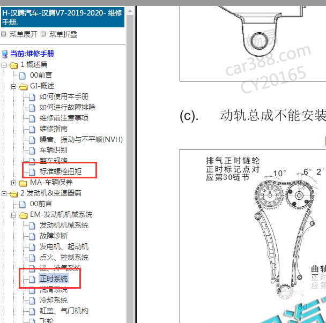The height and width of the screenshot is (323, 326).
Task: Click the timing chain diagram image
Action: (x=253, y=236)
